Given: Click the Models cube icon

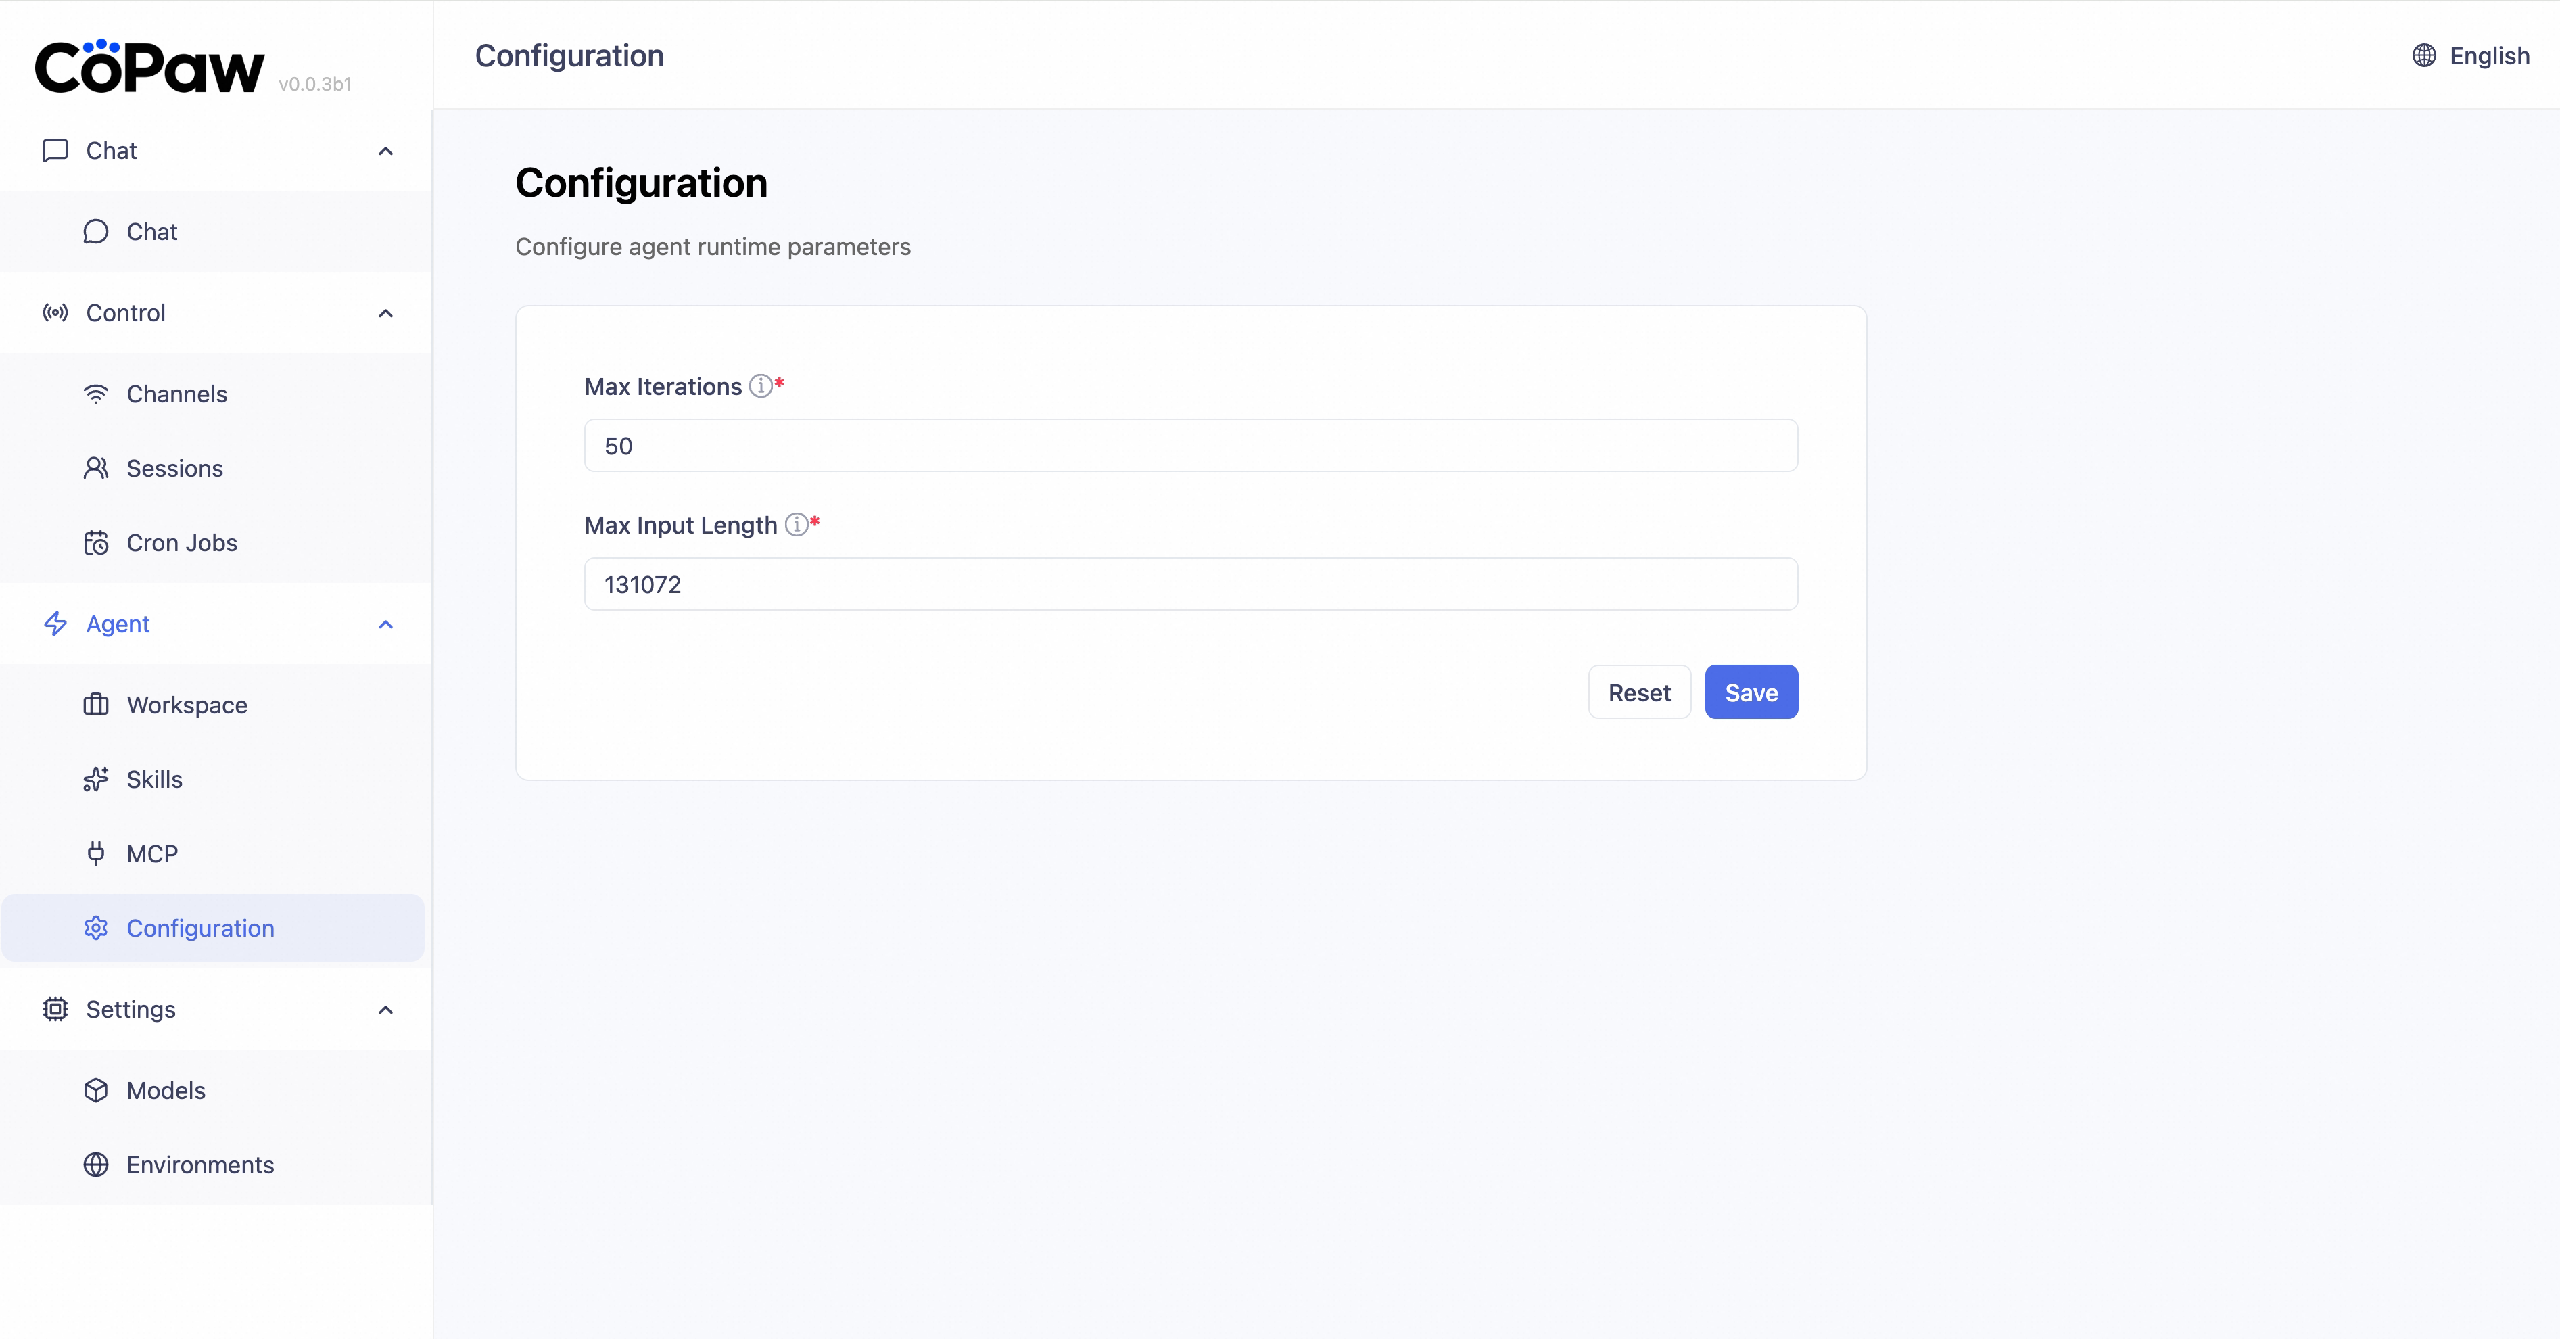Looking at the screenshot, I should pyautogui.click(x=97, y=1091).
